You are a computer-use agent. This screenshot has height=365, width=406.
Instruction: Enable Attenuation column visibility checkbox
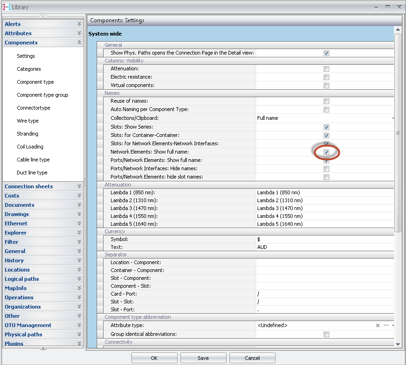tap(326, 69)
